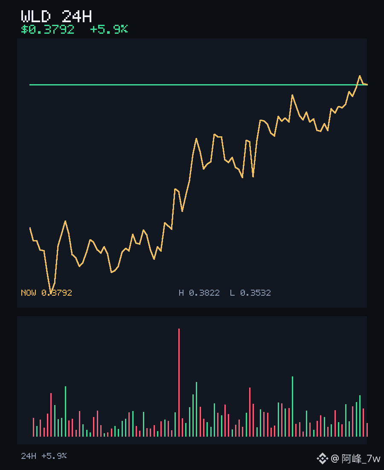
Task: Click the 24H +5.9% footer label
Action: (x=44, y=456)
